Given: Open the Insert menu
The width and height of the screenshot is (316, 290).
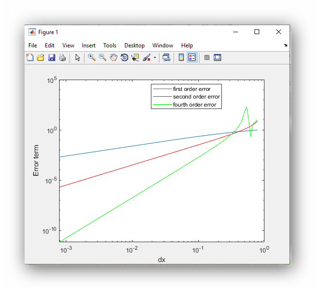Looking at the screenshot, I should 88,45.
